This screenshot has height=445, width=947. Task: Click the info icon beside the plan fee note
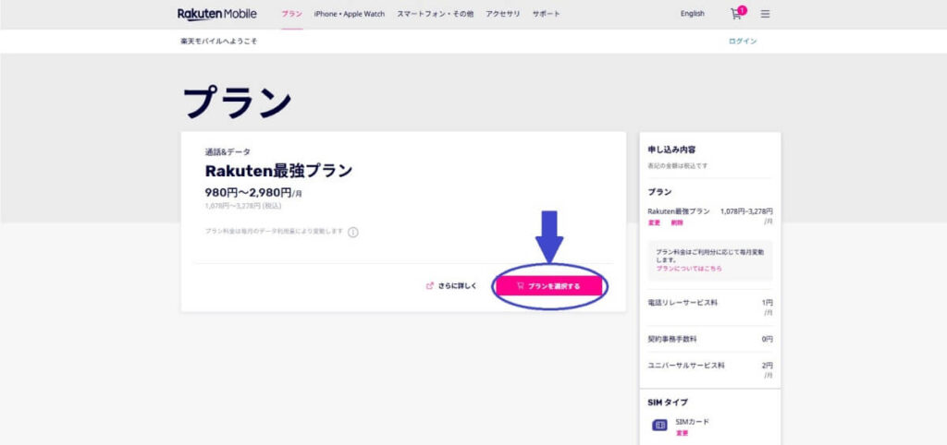point(353,232)
